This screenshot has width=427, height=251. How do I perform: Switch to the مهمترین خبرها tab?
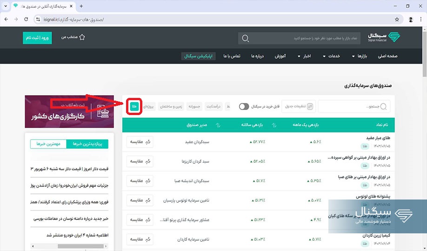pos(48,144)
